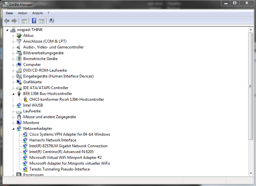Viewport: 256px width, 186px height.
Task: Minimize the Geräte-Manager window
Action: pos(226,3)
